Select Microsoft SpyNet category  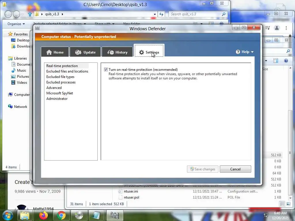pos(59,93)
